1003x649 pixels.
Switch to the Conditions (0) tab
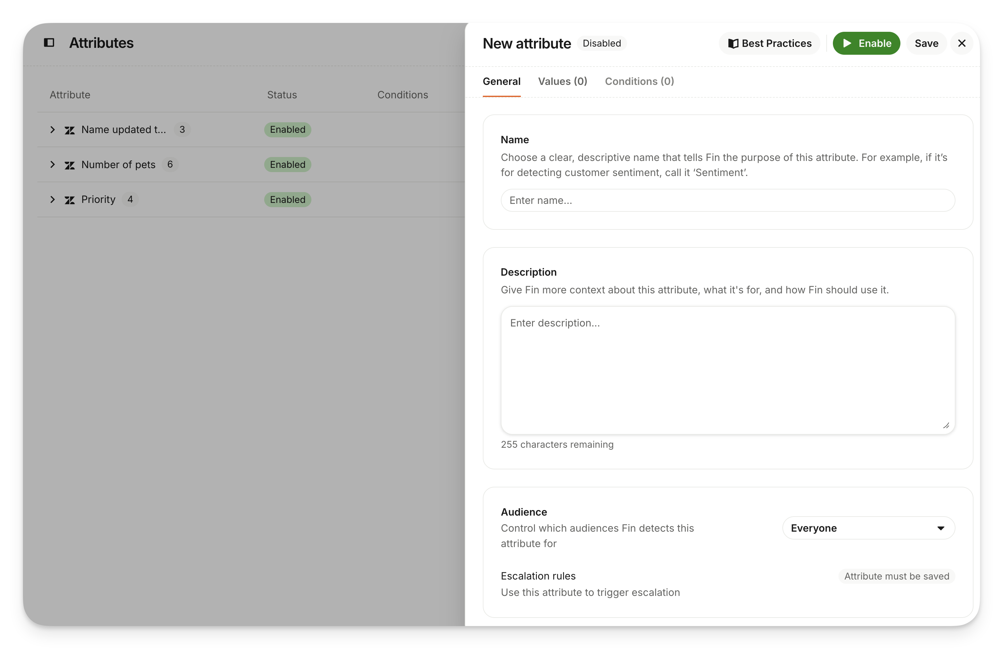(639, 81)
